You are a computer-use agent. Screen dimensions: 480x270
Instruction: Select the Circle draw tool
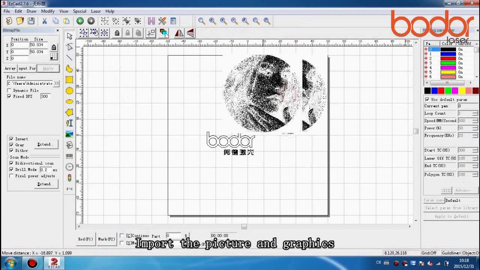click(69, 90)
